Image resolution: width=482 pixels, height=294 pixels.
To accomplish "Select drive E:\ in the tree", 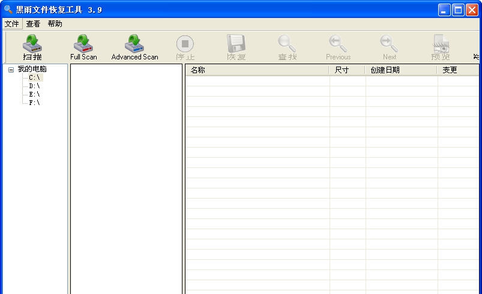I will 34,94.
